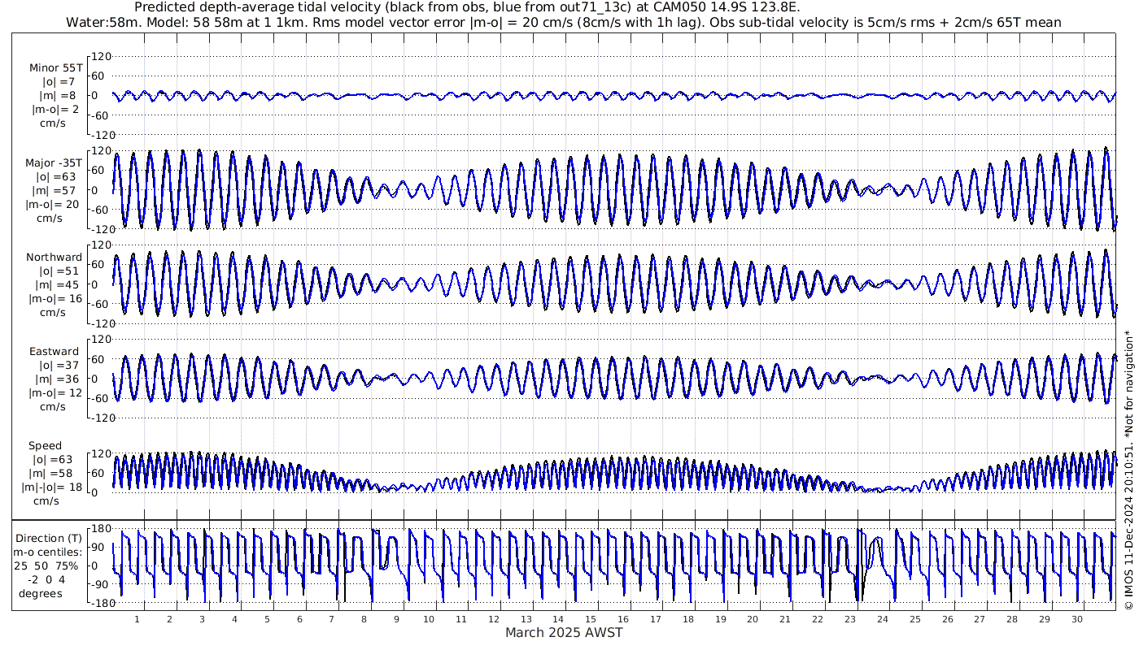
Task: Click the "degrees" unit under Direction
Action: click(x=41, y=593)
